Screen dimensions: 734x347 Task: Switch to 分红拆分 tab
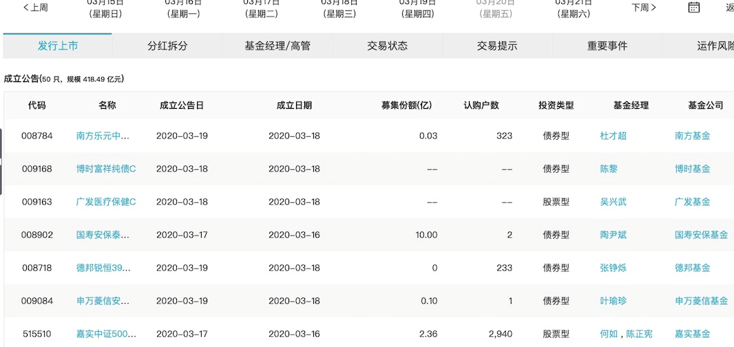pyautogui.click(x=167, y=46)
